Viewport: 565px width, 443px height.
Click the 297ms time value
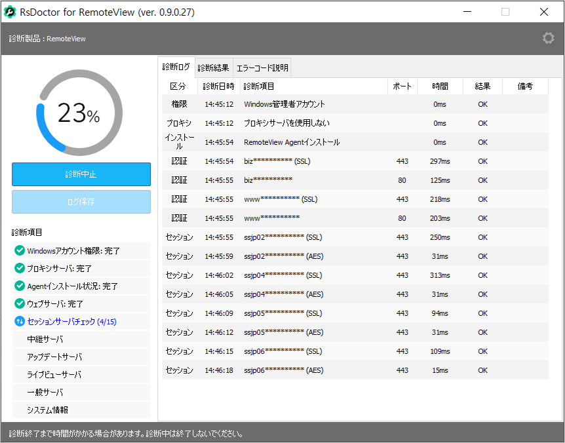tap(440, 161)
